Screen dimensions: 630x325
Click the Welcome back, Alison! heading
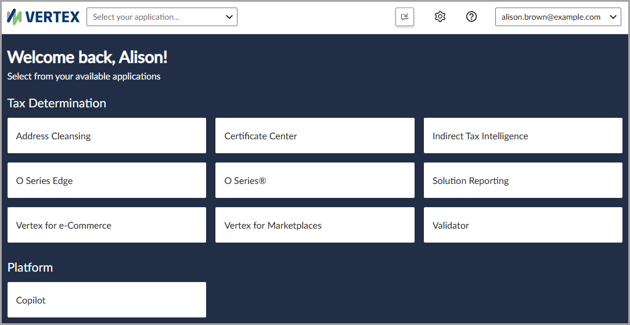tap(87, 57)
